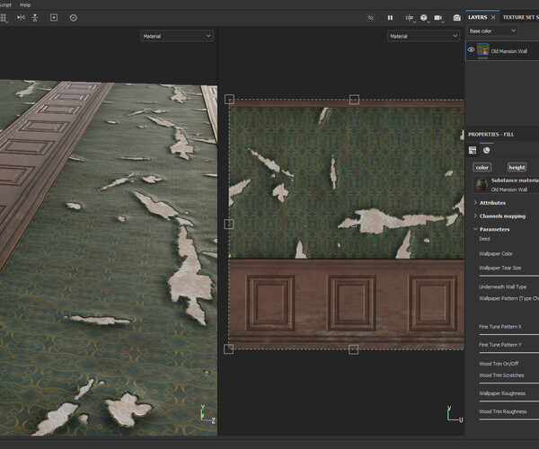The image size is (539, 449).
Task: Toggle the height channel button
Action: [x=517, y=167]
